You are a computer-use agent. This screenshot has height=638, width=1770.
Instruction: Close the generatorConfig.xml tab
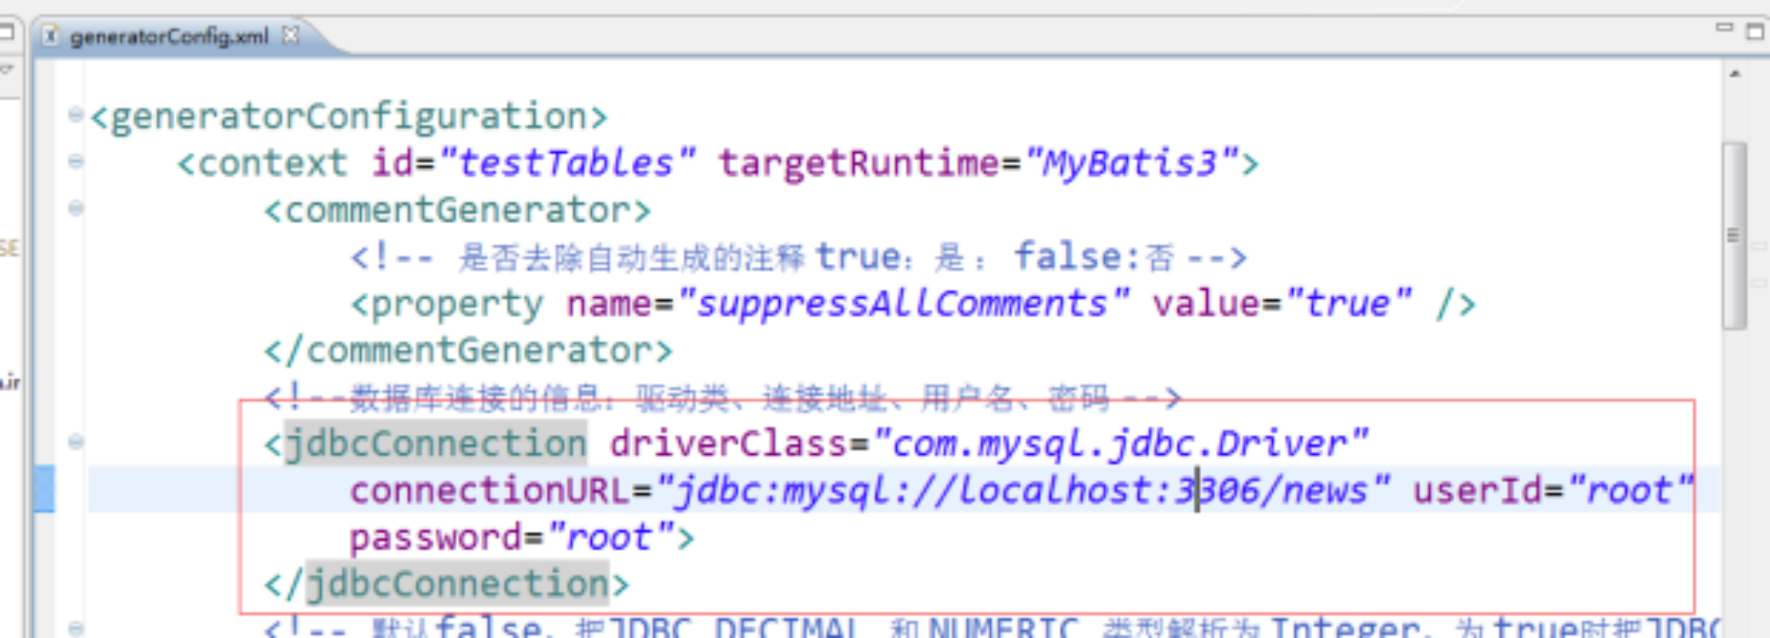pyautogui.click(x=291, y=35)
